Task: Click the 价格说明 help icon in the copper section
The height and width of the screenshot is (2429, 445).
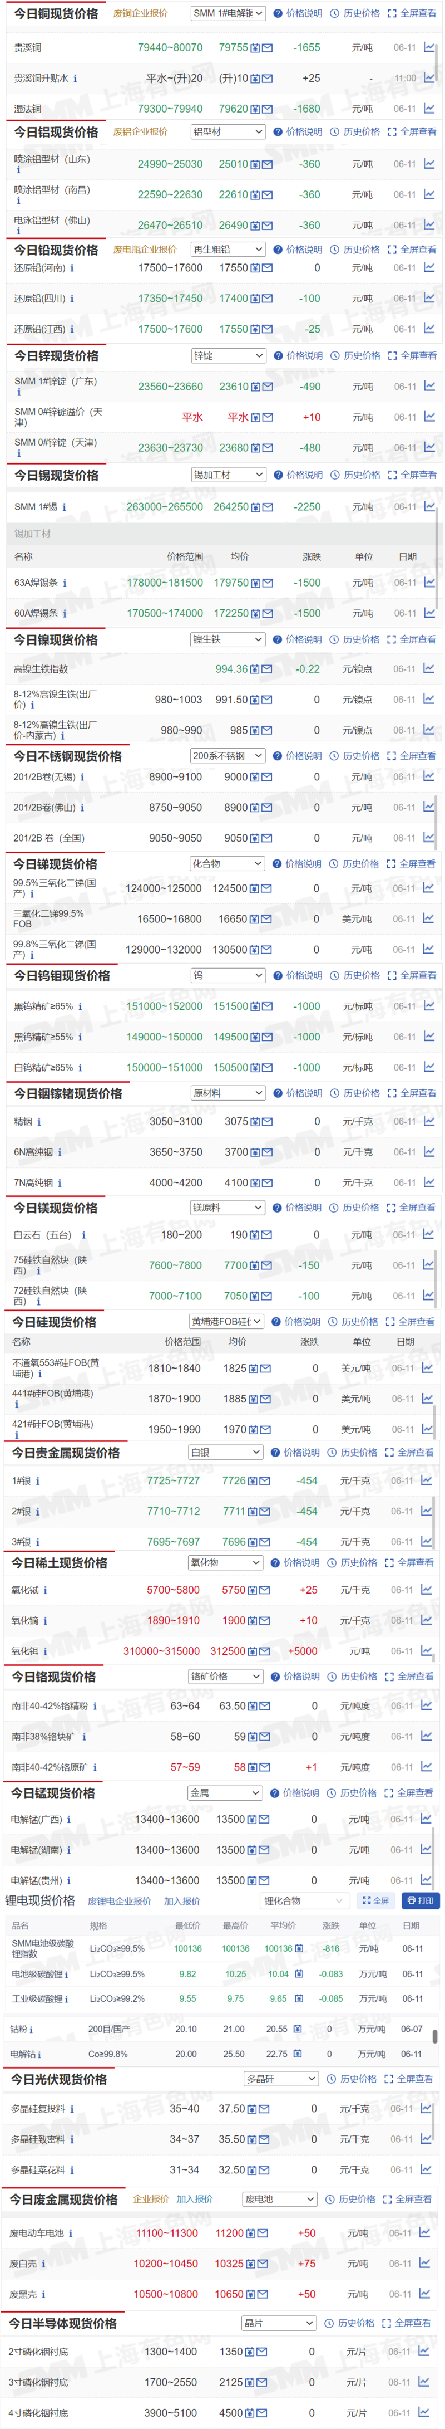Action: pyautogui.click(x=279, y=13)
